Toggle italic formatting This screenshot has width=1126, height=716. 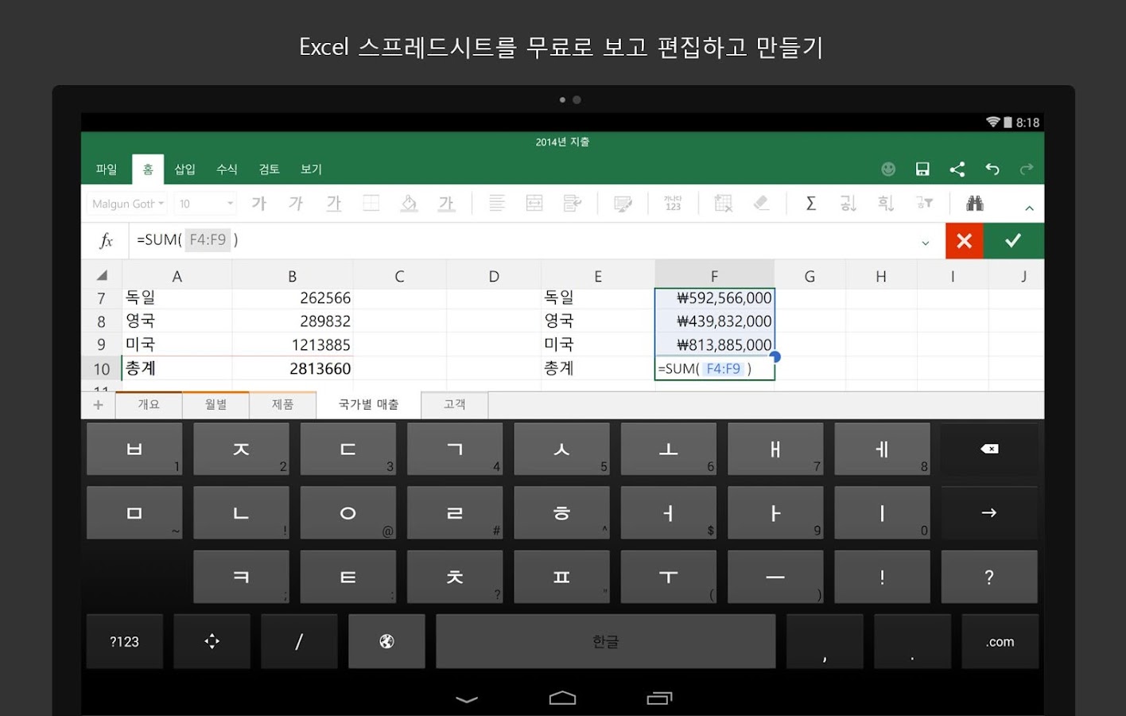[295, 203]
